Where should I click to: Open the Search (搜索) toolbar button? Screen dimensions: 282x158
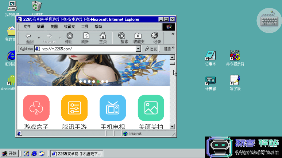(124, 38)
